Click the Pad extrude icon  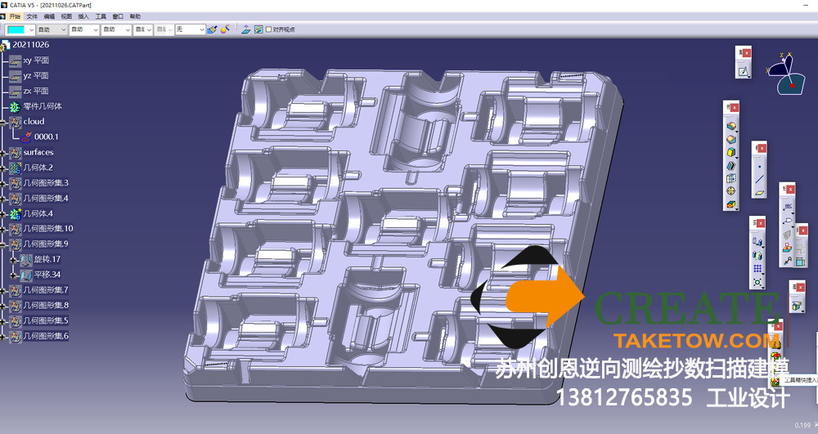[731, 126]
